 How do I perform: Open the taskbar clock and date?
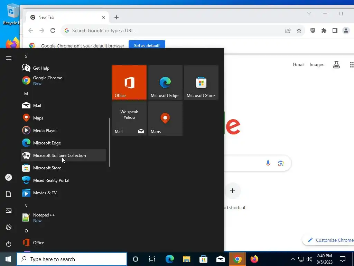pos(324,259)
